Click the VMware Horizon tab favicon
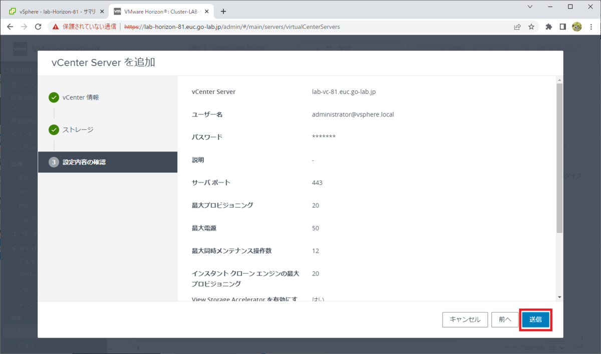The width and height of the screenshot is (601, 354). coord(117,11)
